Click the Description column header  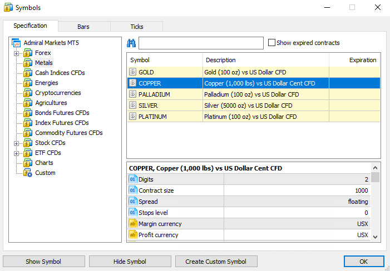[x=266, y=60]
